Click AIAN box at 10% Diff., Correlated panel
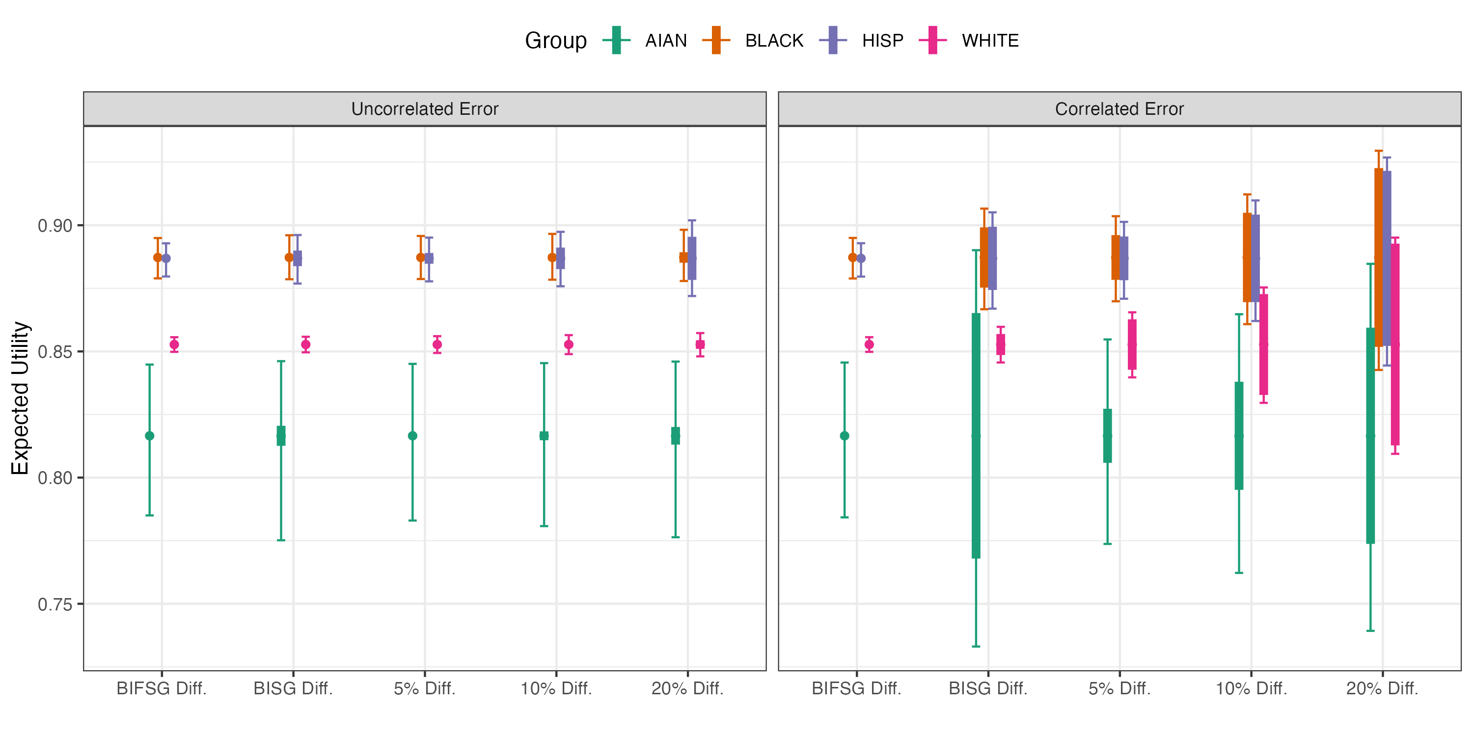 click(1239, 436)
